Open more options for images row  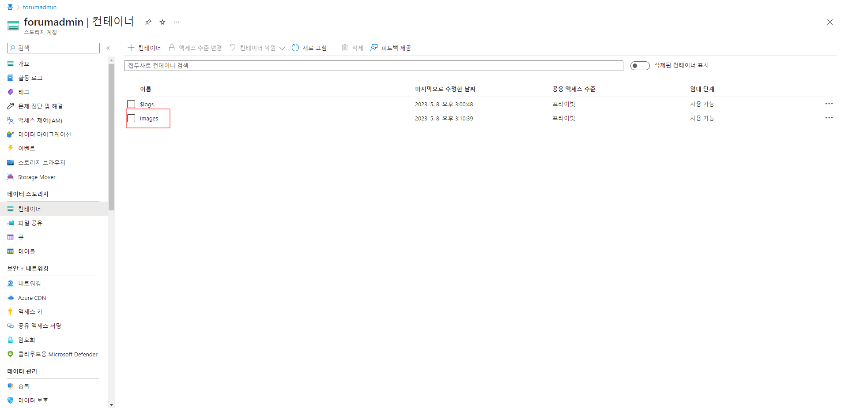pyautogui.click(x=829, y=118)
